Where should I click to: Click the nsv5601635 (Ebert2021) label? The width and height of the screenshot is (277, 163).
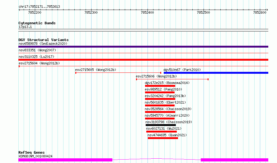pos(165,102)
